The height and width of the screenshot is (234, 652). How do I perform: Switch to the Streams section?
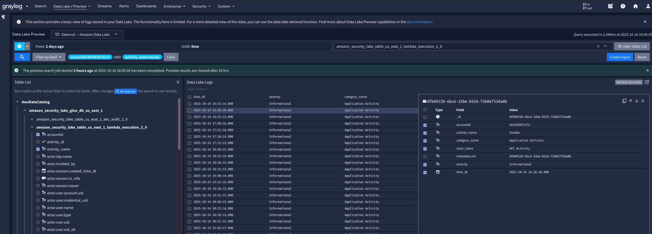pos(104,6)
